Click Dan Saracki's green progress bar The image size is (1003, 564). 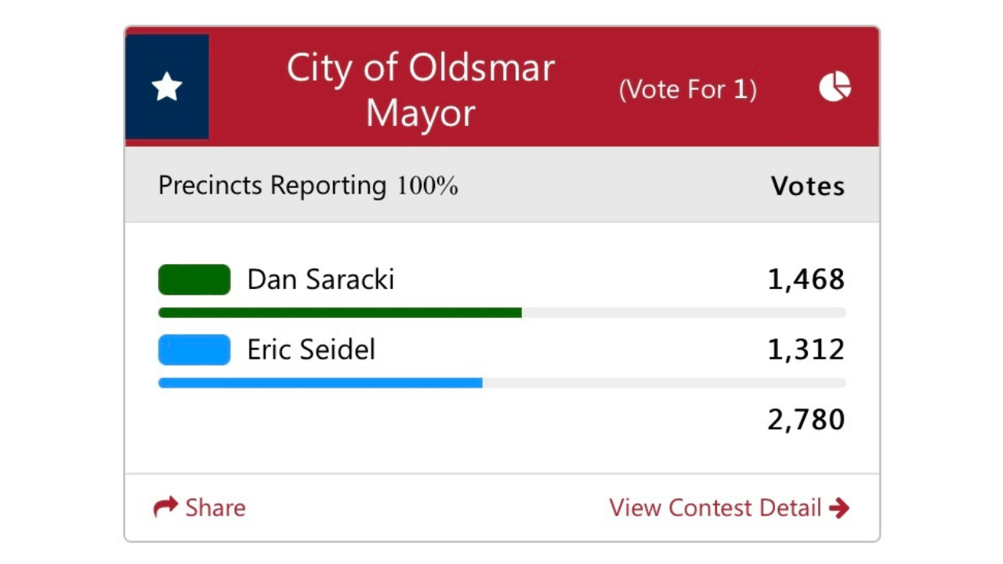tap(339, 312)
